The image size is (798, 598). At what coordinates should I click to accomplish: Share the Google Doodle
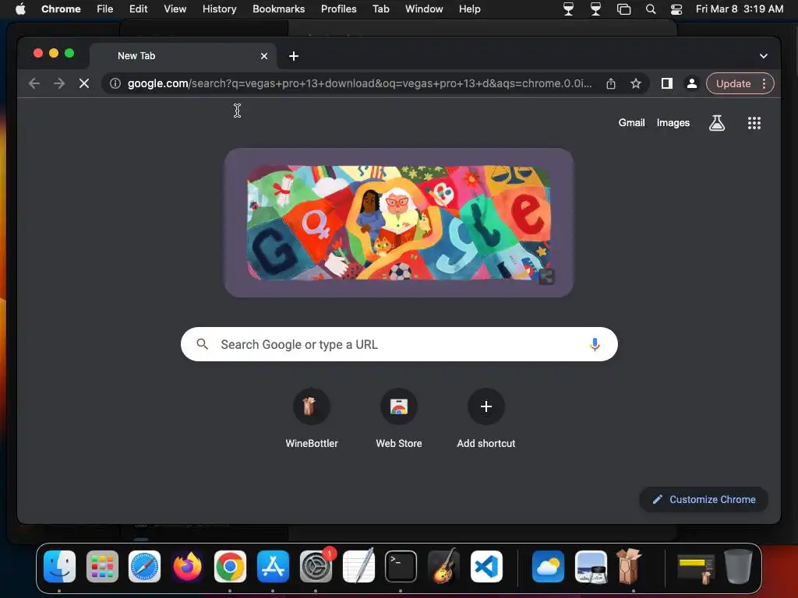pyautogui.click(x=546, y=276)
